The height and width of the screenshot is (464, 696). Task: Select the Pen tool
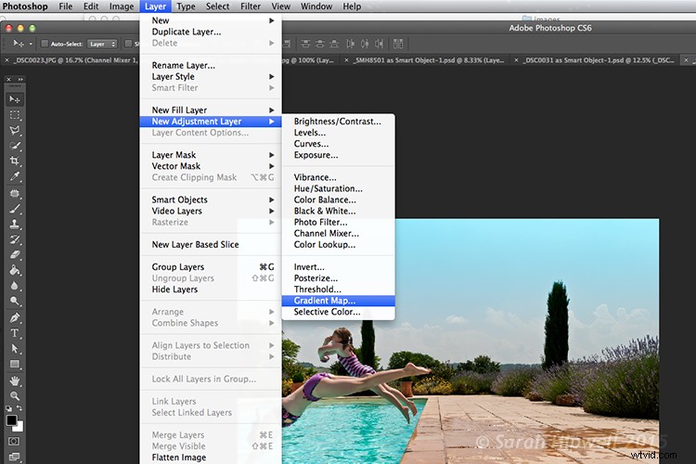click(15, 318)
